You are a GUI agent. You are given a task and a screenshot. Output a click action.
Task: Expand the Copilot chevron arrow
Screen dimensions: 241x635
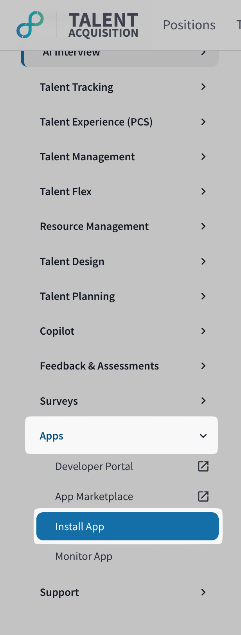click(x=203, y=331)
